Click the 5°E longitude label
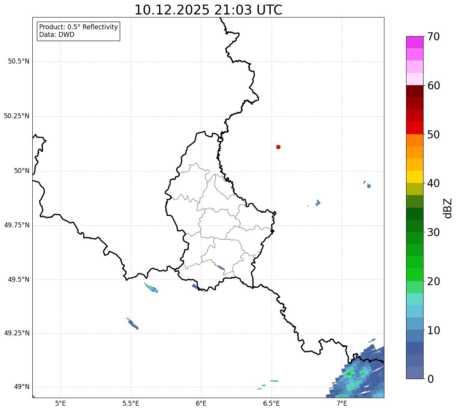457x411 pixels. pyautogui.click(x=60, y=403)
